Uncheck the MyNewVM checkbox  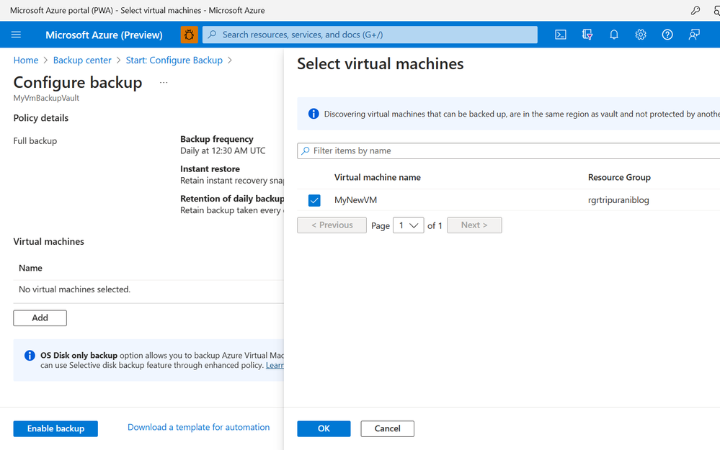tap(314, 200)
